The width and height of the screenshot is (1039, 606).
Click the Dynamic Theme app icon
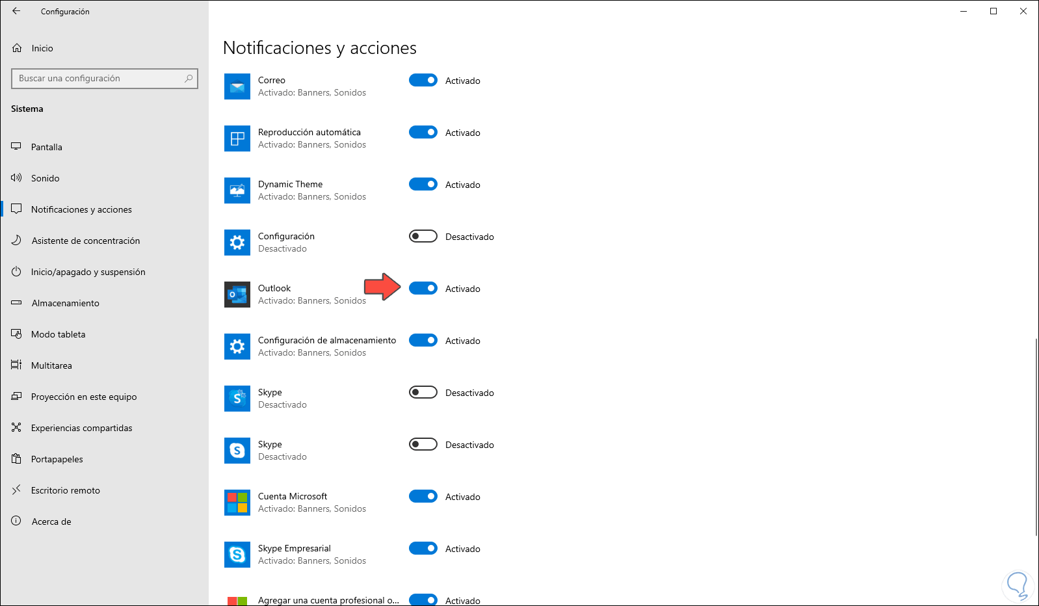point(237,191)
